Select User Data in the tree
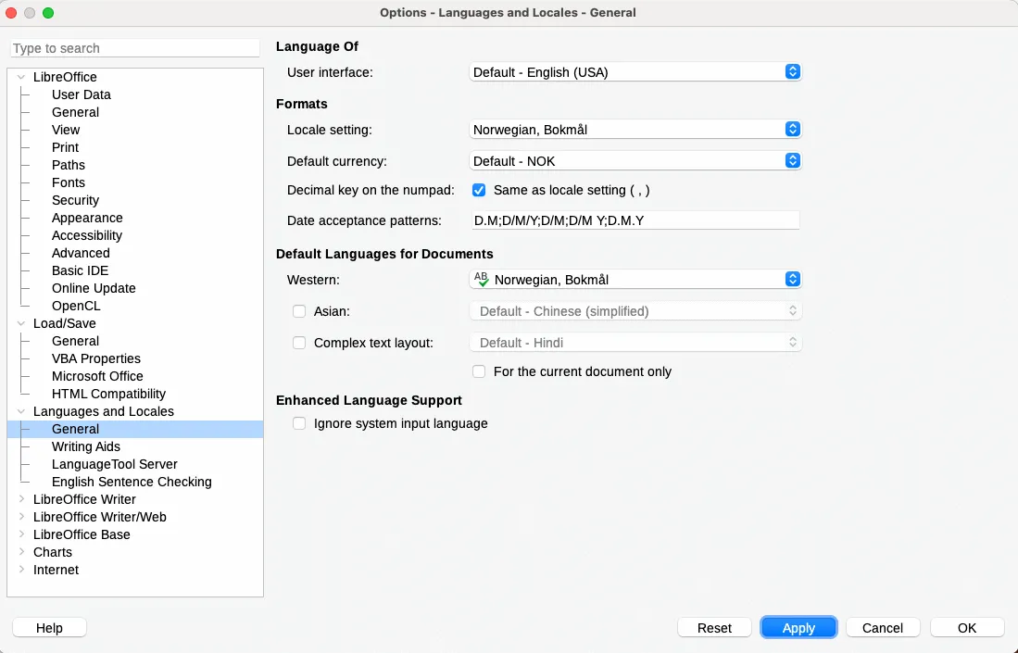The height and width of the screenshot is (653, 1018). tap(82, 94)
